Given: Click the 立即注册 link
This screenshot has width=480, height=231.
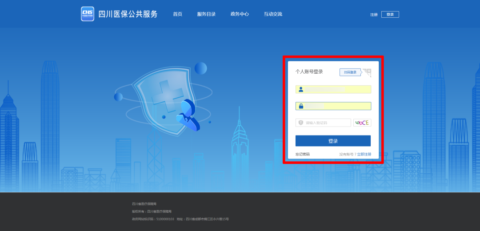Looking at the screenshot, I should pyautogui.click(x=364, y=154).
